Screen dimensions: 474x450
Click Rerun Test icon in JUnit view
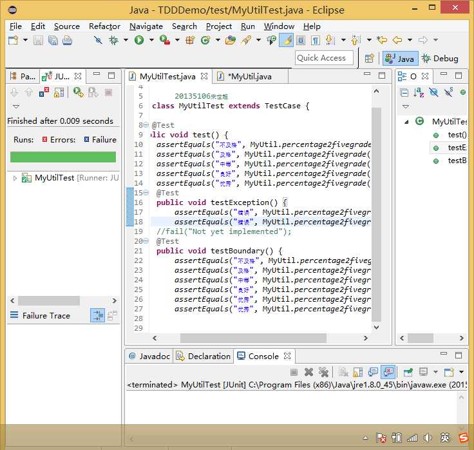[78, 92]
